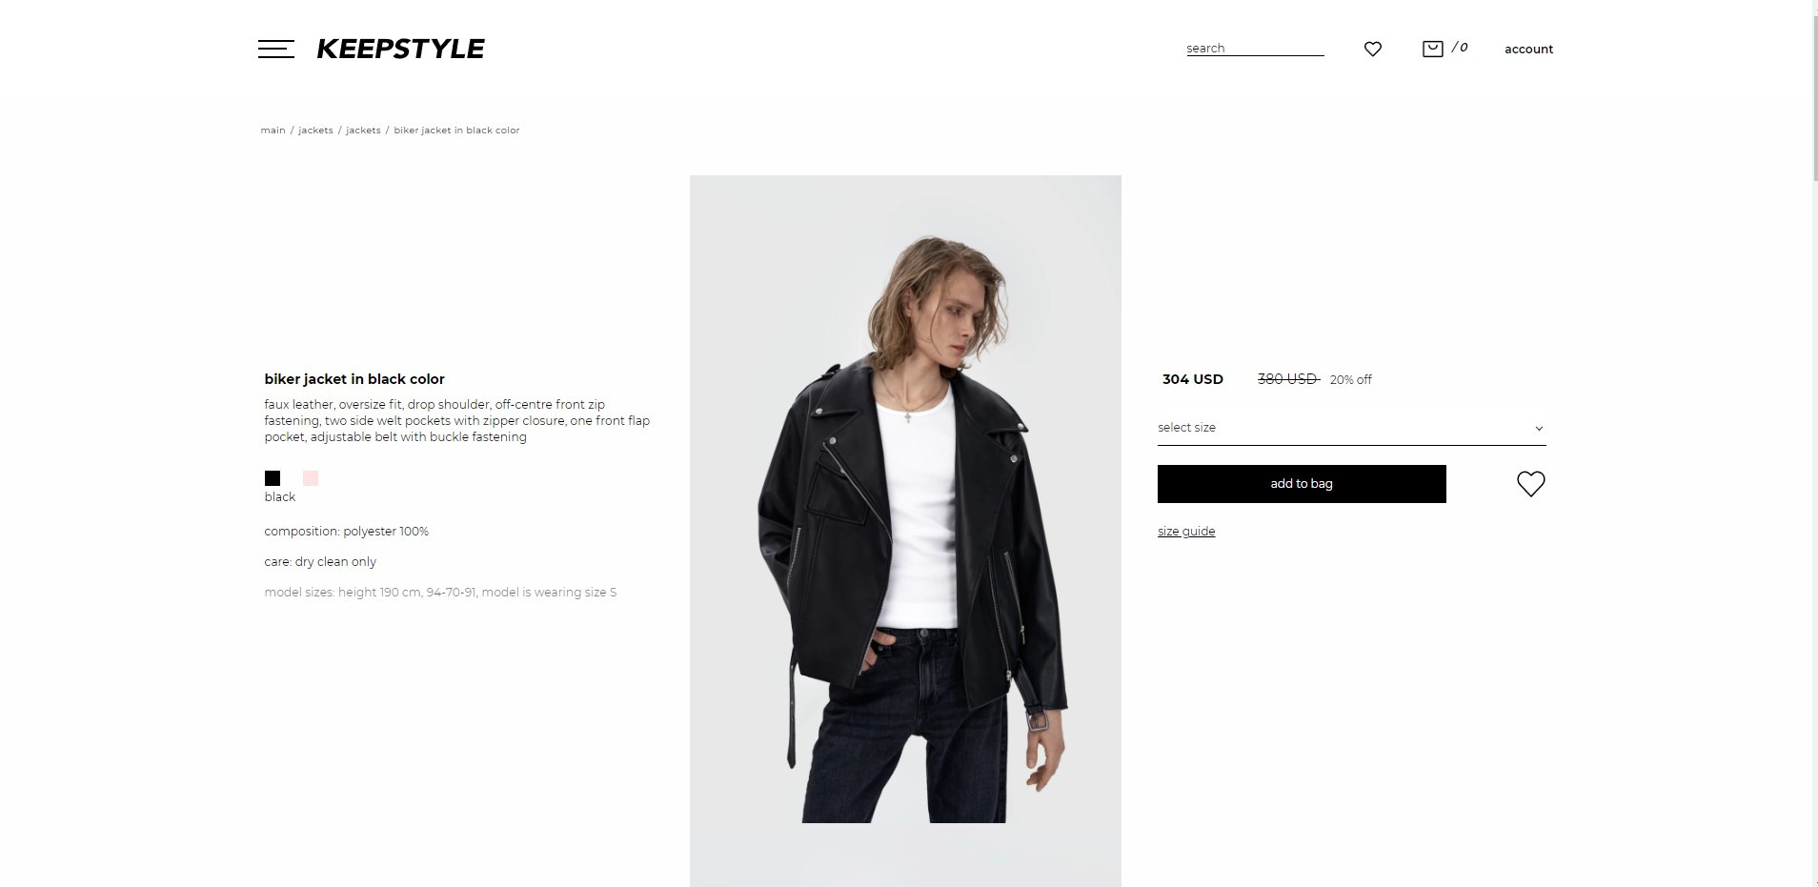Choose the light pink color swatch
1818x887 pixels.
[x=311, y=478]
